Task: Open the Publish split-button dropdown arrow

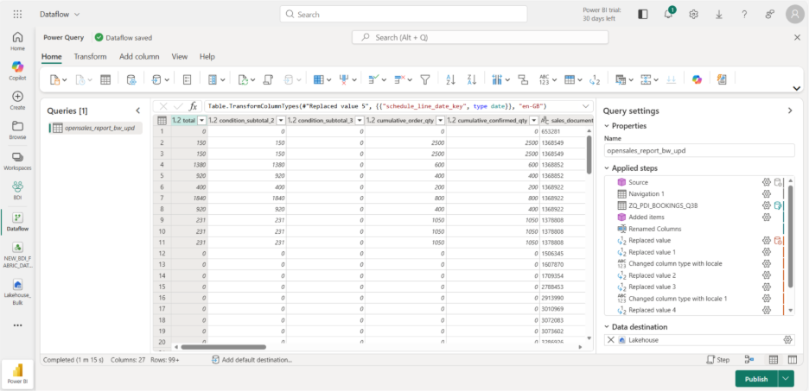Action: 786,378
